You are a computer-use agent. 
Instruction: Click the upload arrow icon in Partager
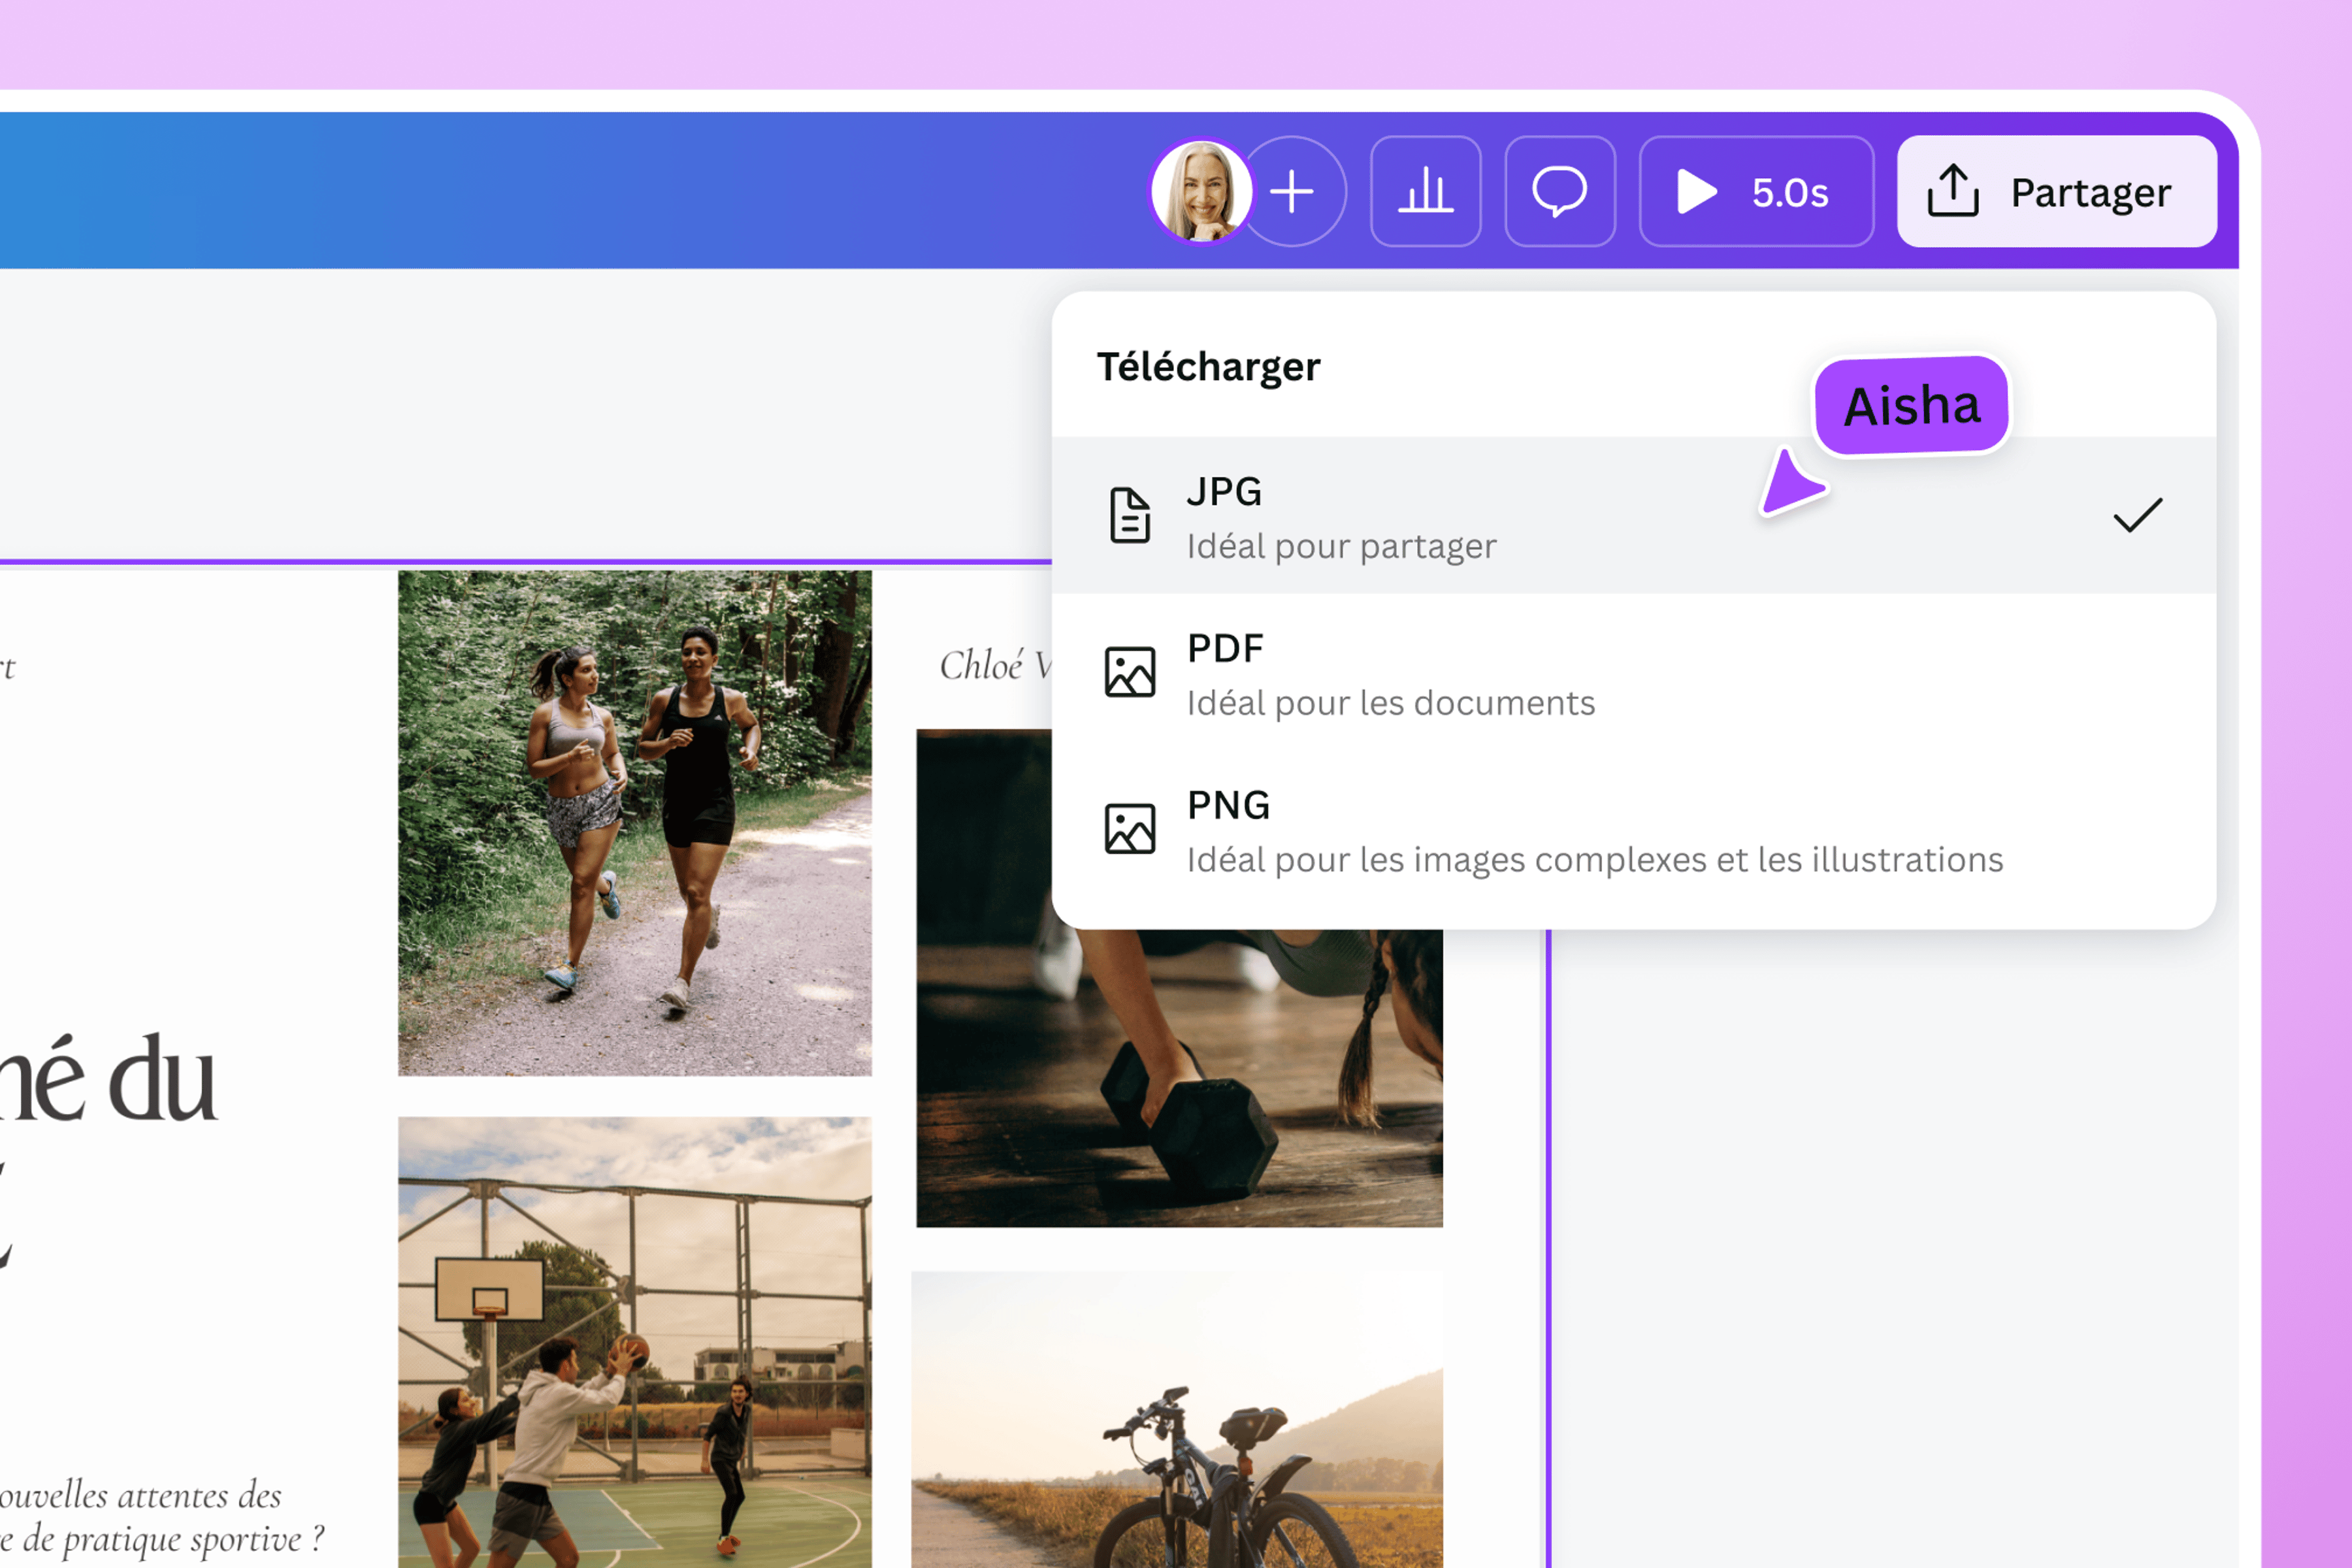click(1953, 191)
